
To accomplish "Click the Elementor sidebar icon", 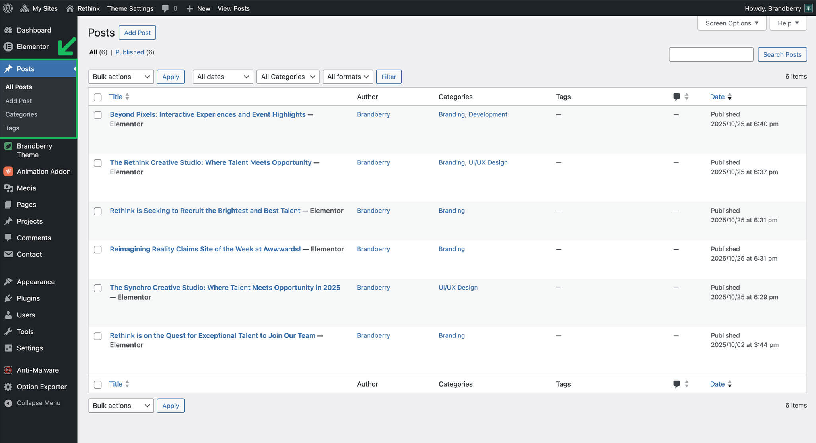I will [x=8, y=47].
